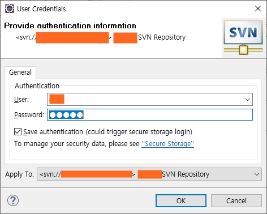267x214 pixels.
Task: Dismiss the dialog with Cancel
Action: [236, 200]
